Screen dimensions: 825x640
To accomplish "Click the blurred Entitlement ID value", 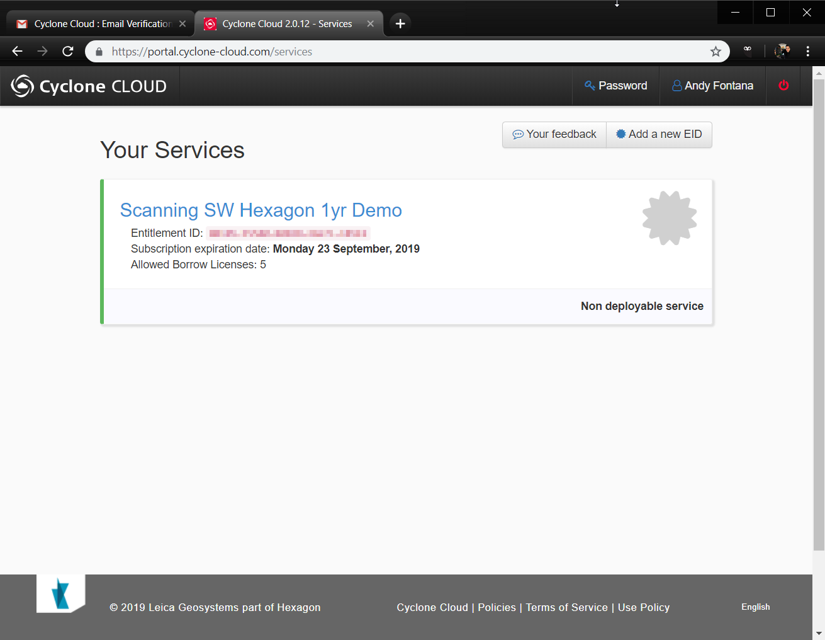I will click(288, 233).
